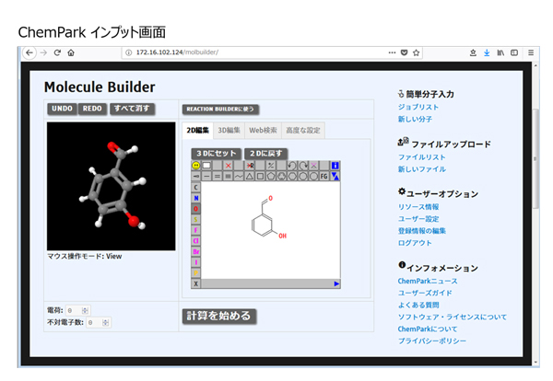Select the bromine Br atom button
Viewport: 553px width, 381px height.
pyautogui.click(x=195, y=251)
